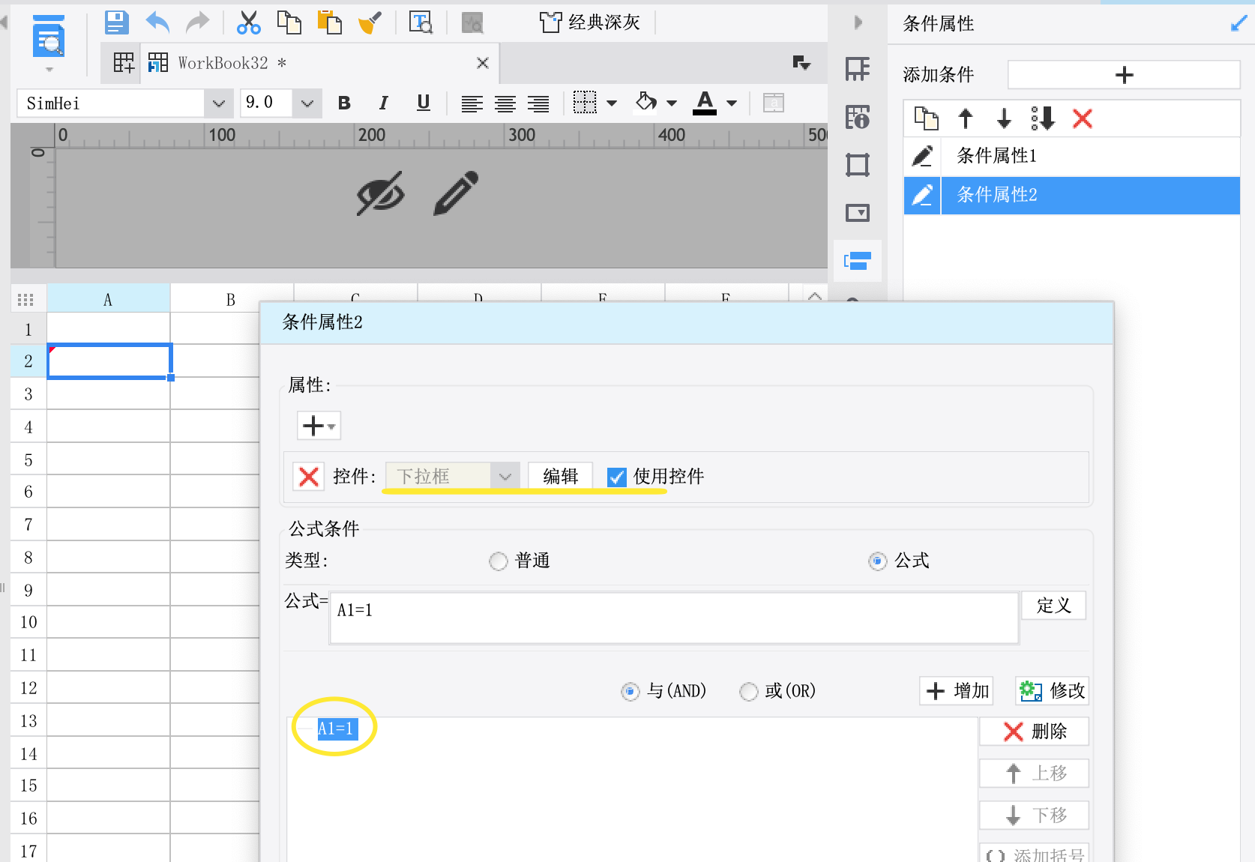Copy the selected condition attribute
Viewport: 1255px width, 862px height.
tap(926, 118)
